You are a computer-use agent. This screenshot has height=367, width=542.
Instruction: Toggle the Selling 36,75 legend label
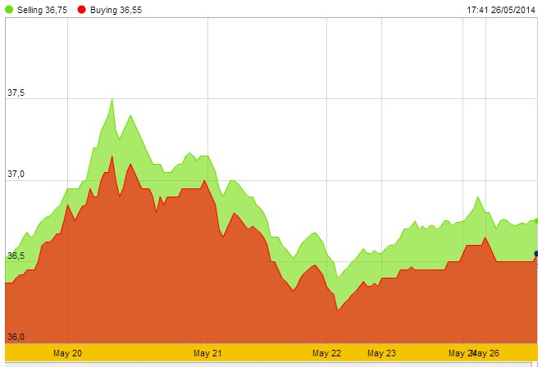coord(40,8)
